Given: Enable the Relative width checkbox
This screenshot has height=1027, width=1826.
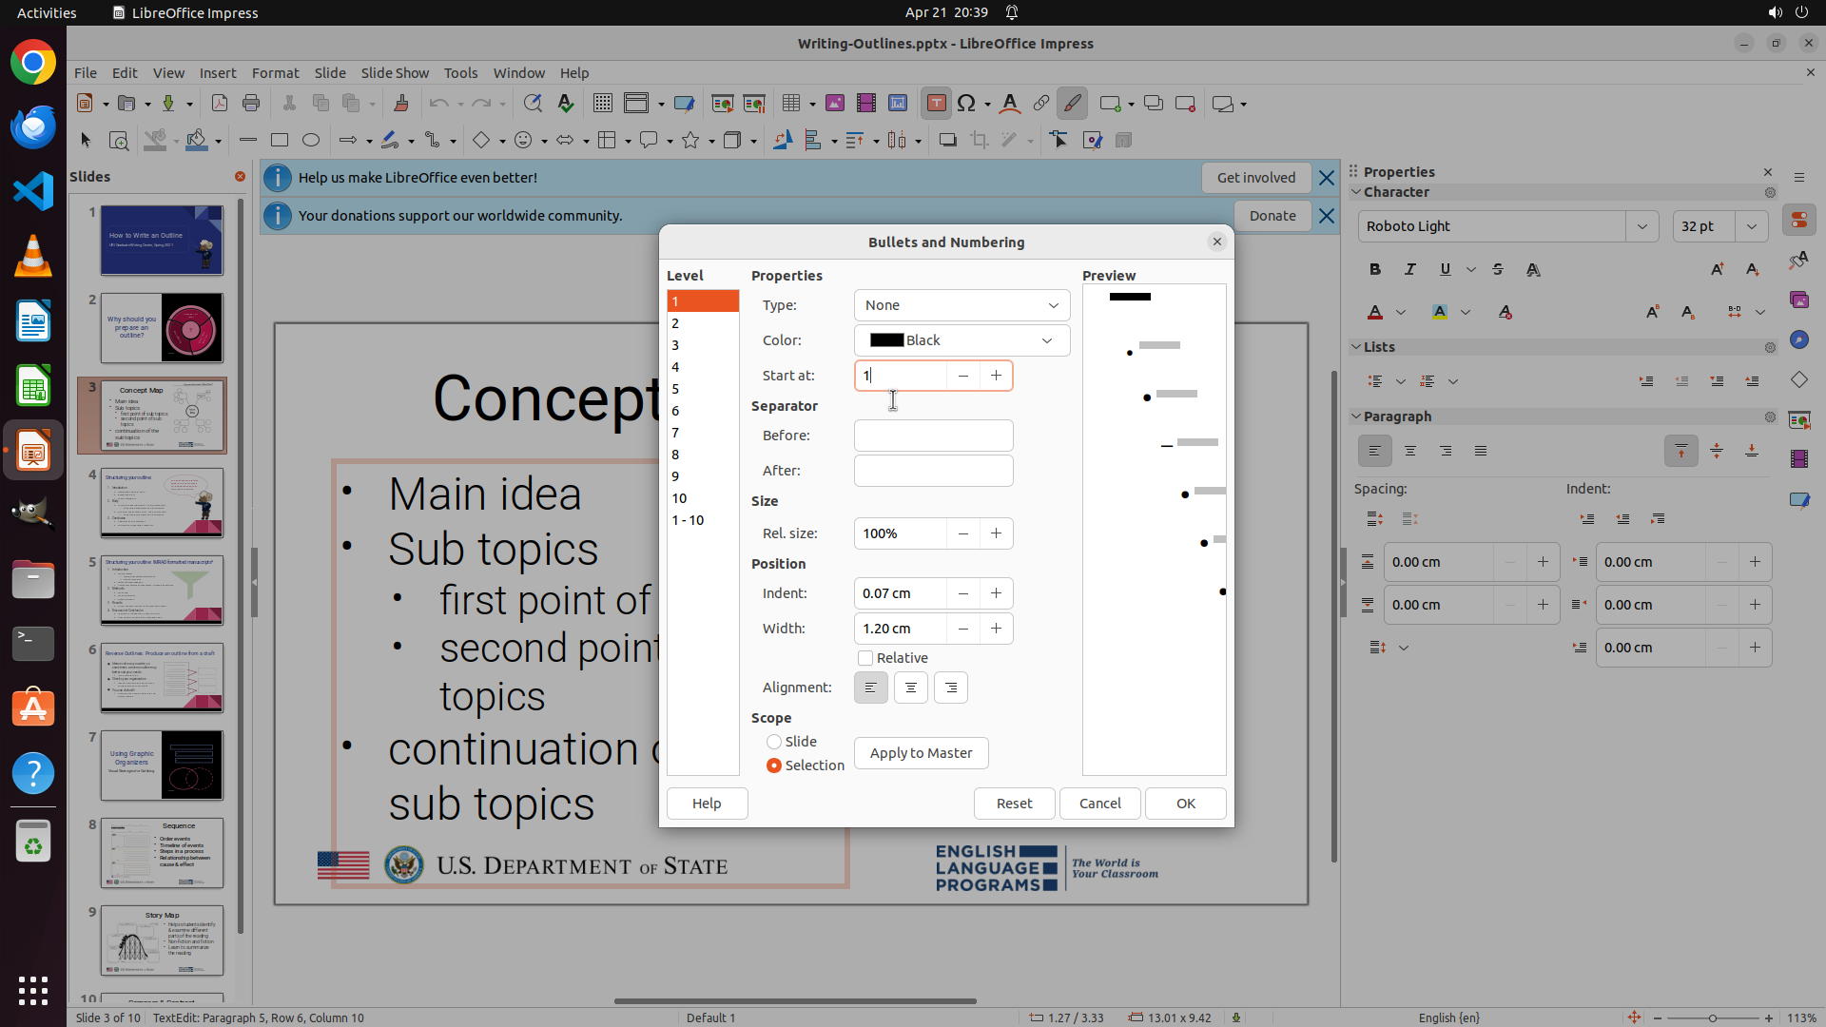Looking at the screenshot, I should point(865,658).
